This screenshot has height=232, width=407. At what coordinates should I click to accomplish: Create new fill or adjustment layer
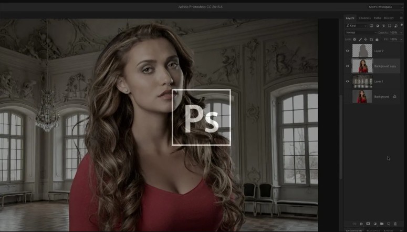(375, 224)
